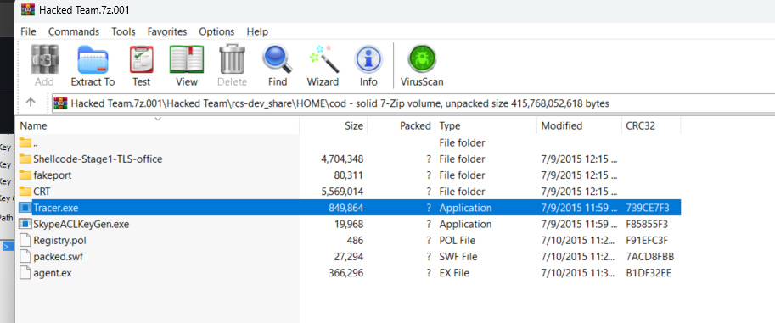
Task: Open the Favorites menu
Action: pos(167,31)
